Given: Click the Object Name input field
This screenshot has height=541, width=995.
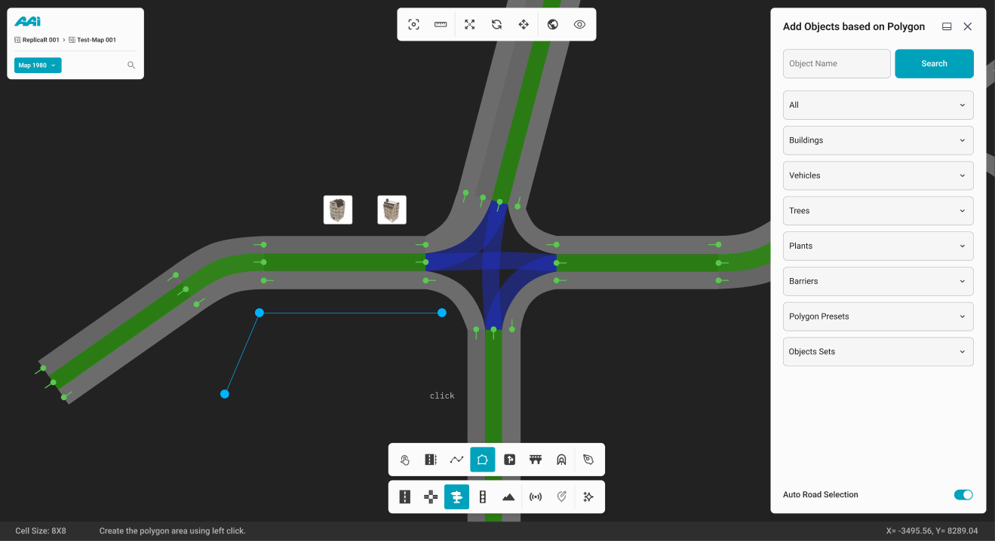Looking at the screenshot, I should (x=837, y=64).
